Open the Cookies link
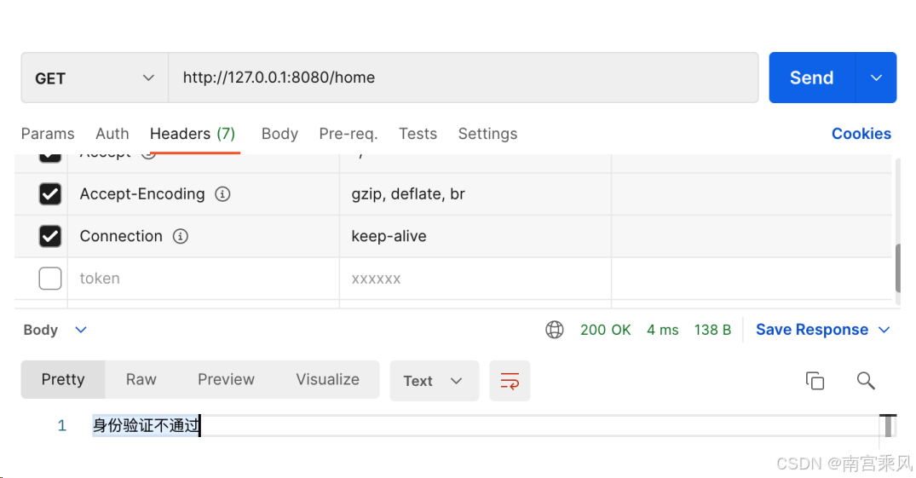Image resolution: width=916 pixels, height=478 pixels. tap(861, 134)
